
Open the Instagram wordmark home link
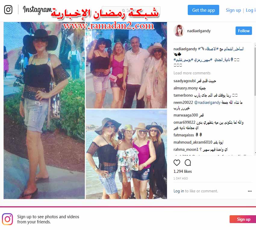click(37, 10)
